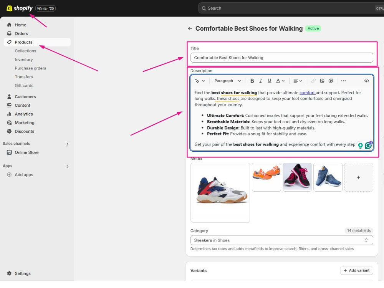Select the main multicolor sneaker image
Viewport: 384px width, 288px height.
click(220, 192)
